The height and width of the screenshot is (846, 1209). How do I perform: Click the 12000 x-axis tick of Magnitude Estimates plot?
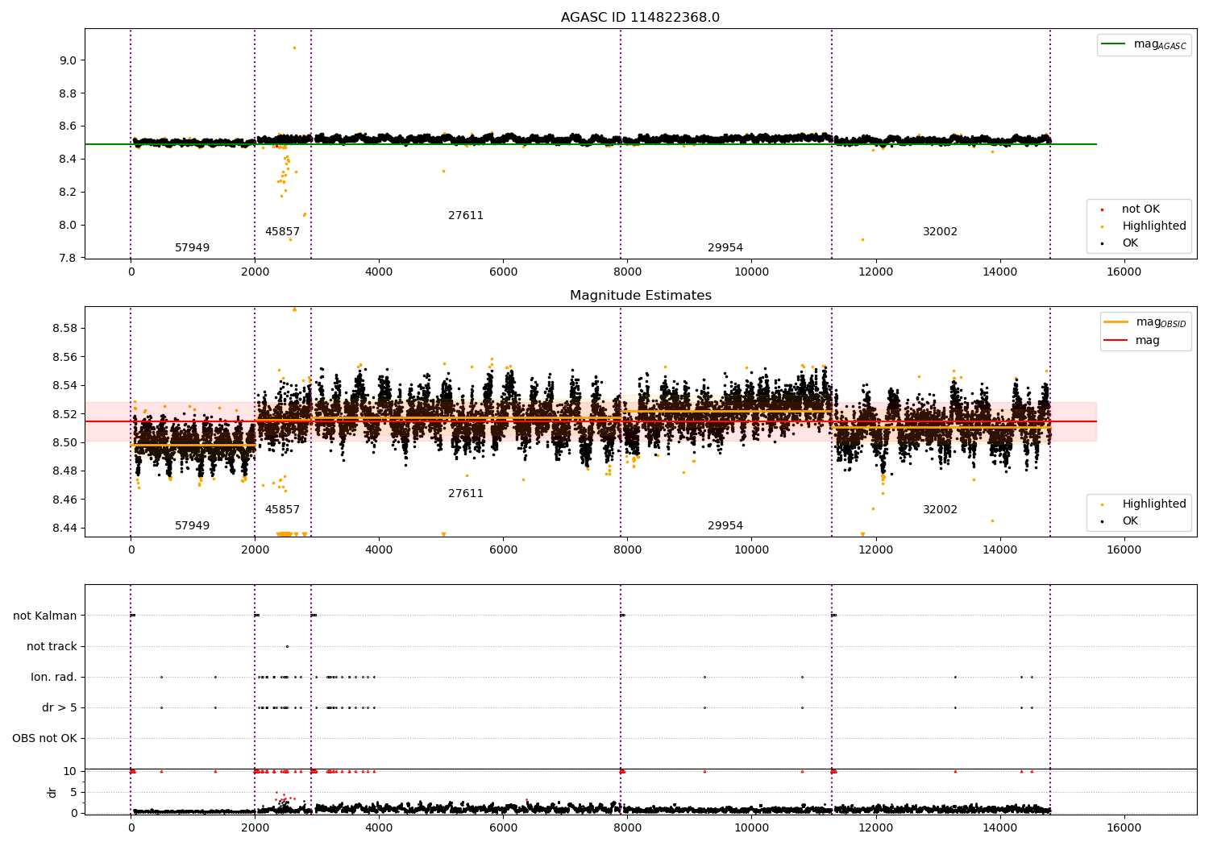pyautogui.click(x=875, y=550)
